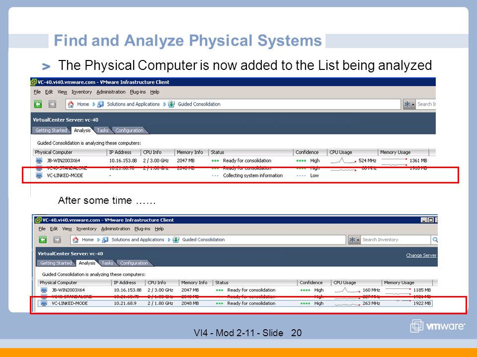Open the View menu in bottom window
Image resolution: width=477 pixels, height=357 pixels.
67,229
